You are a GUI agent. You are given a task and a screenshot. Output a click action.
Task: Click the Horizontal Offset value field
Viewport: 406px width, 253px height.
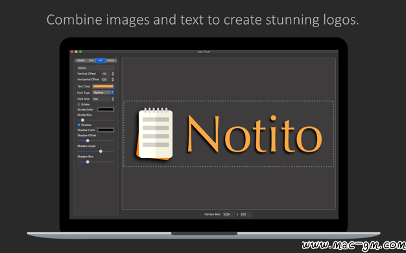click(x=106, y=80)
